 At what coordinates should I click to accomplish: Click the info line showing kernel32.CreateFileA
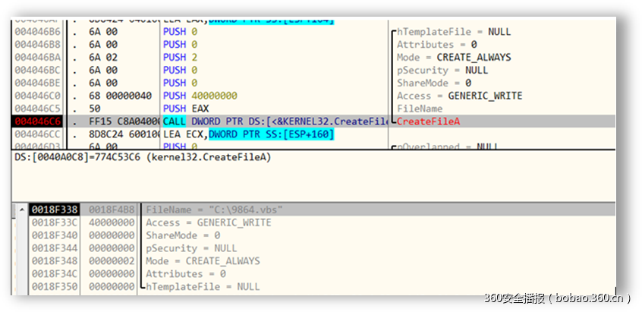142,157
